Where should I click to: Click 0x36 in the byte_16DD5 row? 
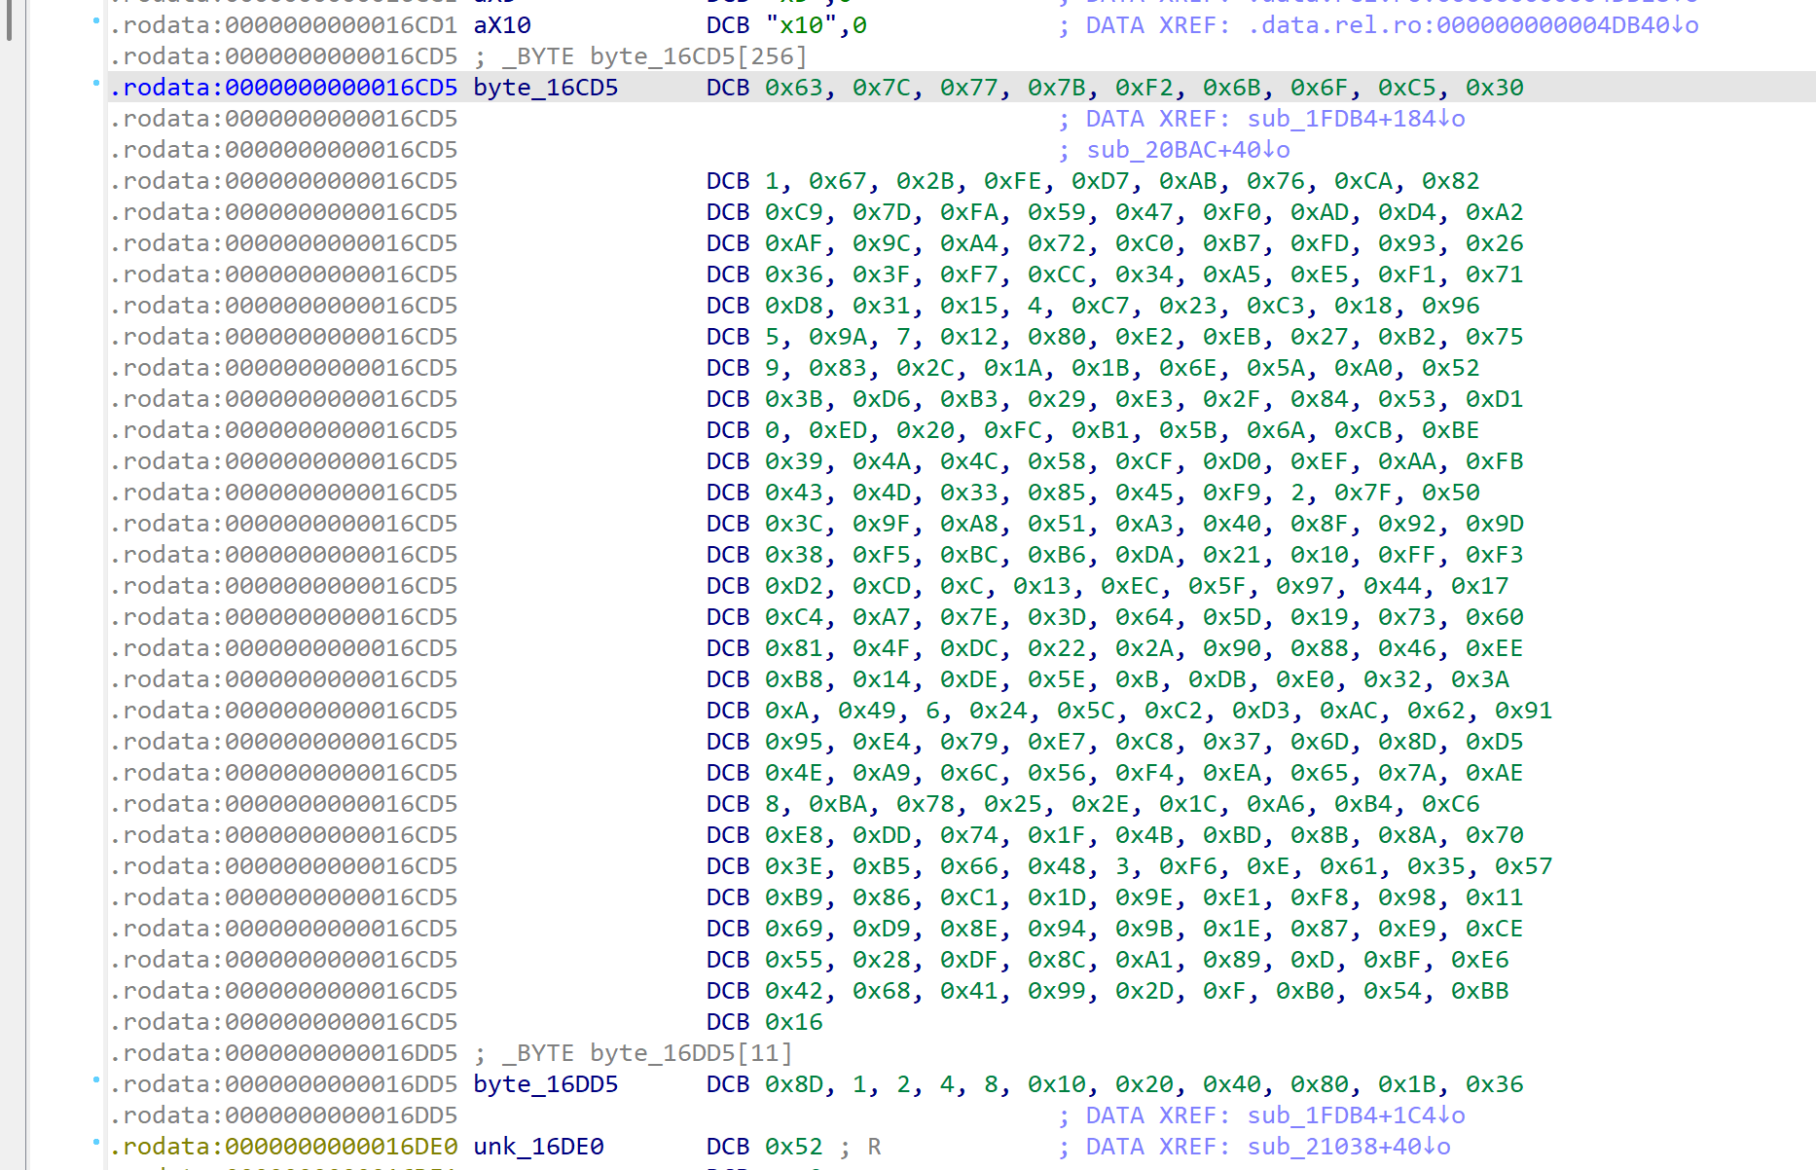point(1495,1084)
